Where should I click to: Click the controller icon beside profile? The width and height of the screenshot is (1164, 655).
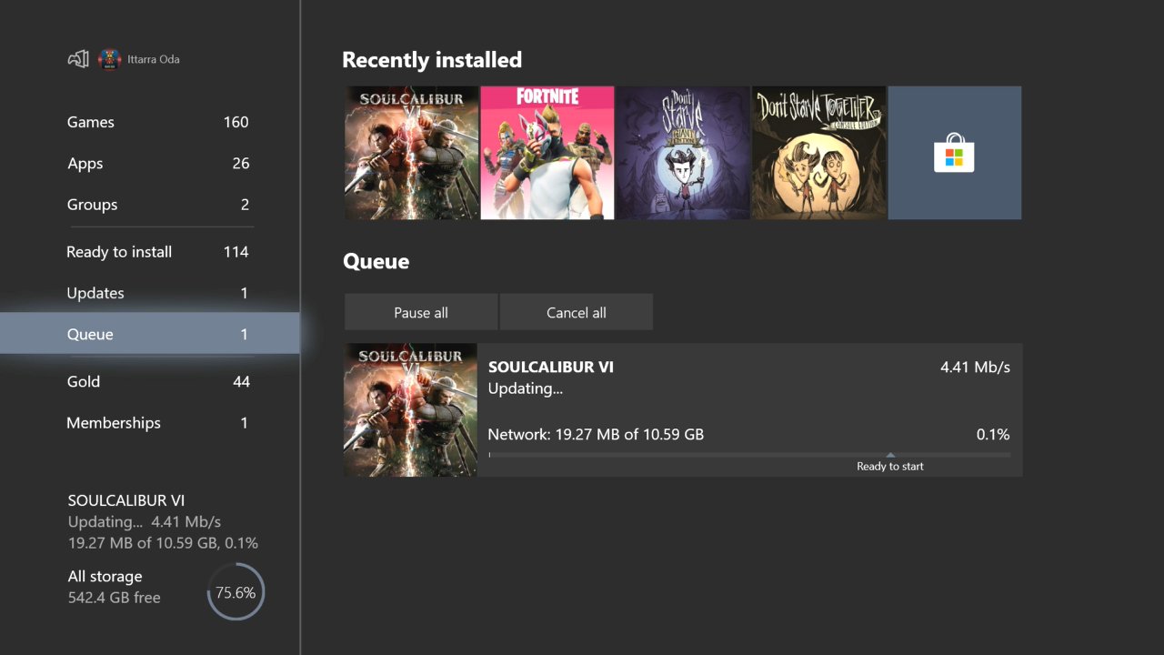point(78,59)
